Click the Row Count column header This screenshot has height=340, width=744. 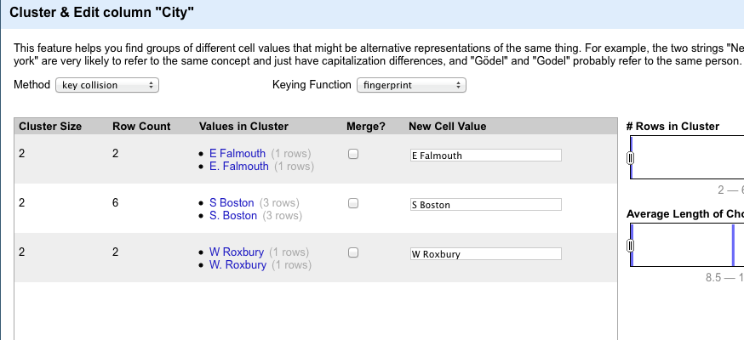[141, 127]
